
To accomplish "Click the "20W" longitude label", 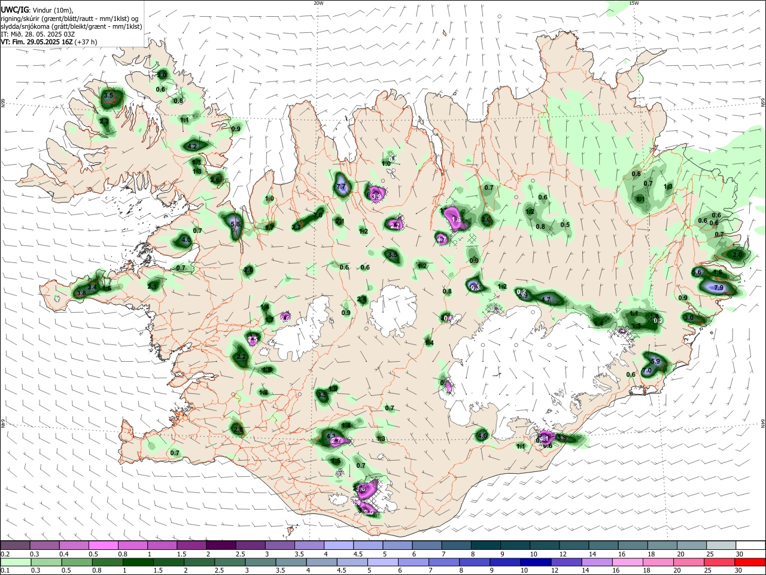I will tap(318, 2).
